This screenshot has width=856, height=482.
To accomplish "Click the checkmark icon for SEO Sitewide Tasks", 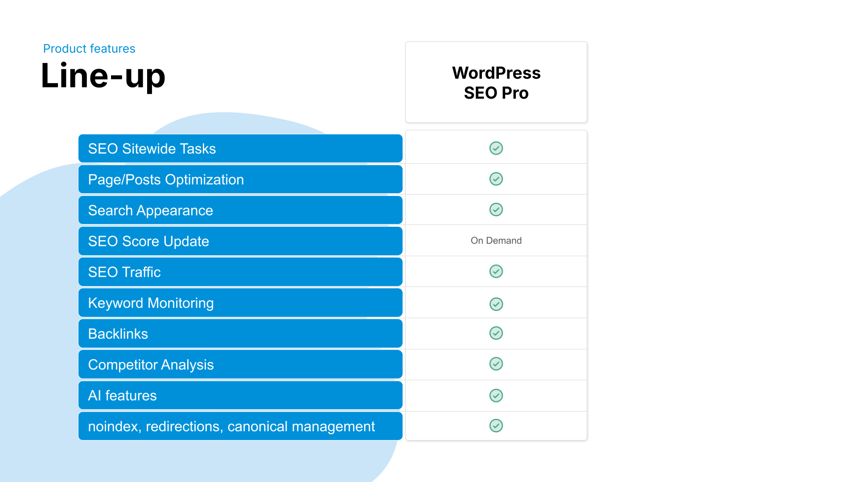I will click(496, 148).
